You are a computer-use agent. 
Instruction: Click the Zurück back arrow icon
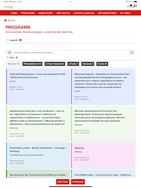[6, 21]
